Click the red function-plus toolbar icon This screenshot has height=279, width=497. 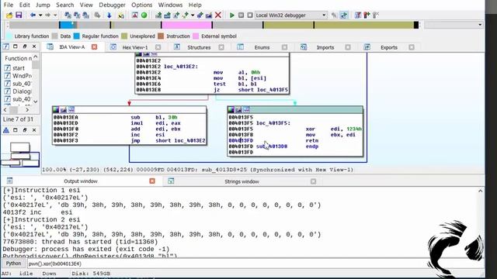(x=367, y=15)
